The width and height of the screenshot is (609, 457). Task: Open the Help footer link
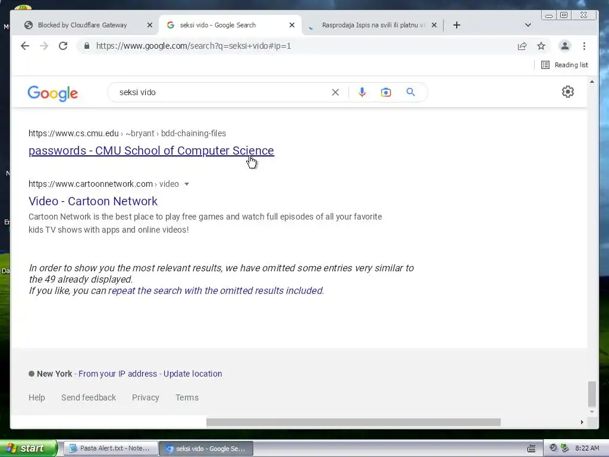(36, 397)
